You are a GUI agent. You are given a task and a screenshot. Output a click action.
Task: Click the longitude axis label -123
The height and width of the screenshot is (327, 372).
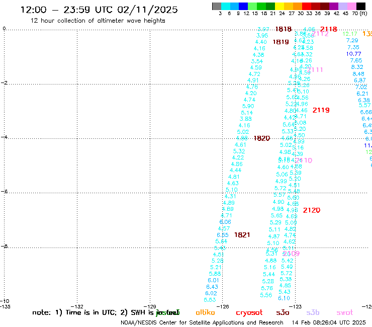click(x=295, y=306)
